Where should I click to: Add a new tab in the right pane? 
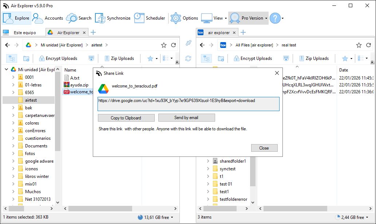coord(243,33)
